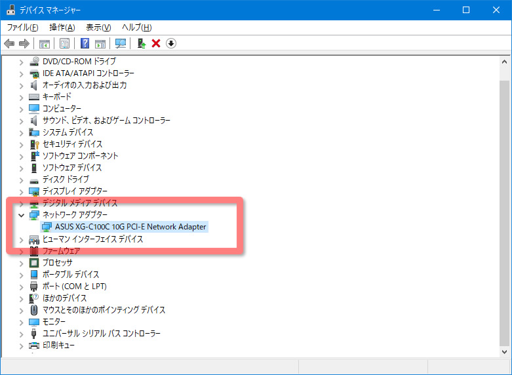The height and width of the screenshot is (375, 512).
Task: Collapse the ネットワーク アダプター node
Action: click(21, 215)
